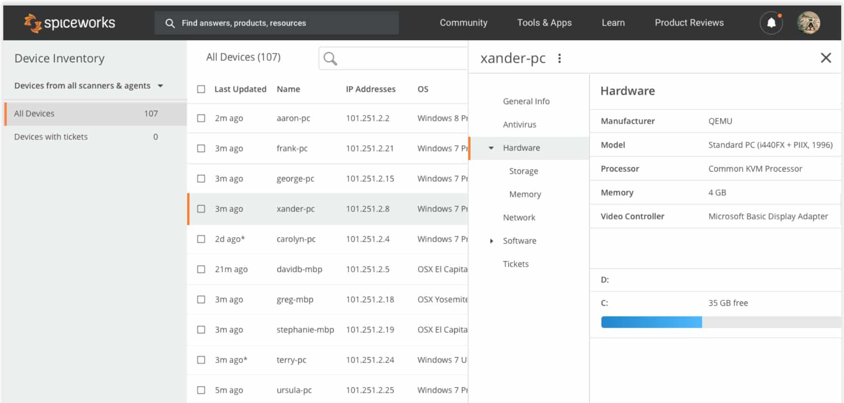
Task: Select All Devices in the sidebar
Action: (95, 113)
